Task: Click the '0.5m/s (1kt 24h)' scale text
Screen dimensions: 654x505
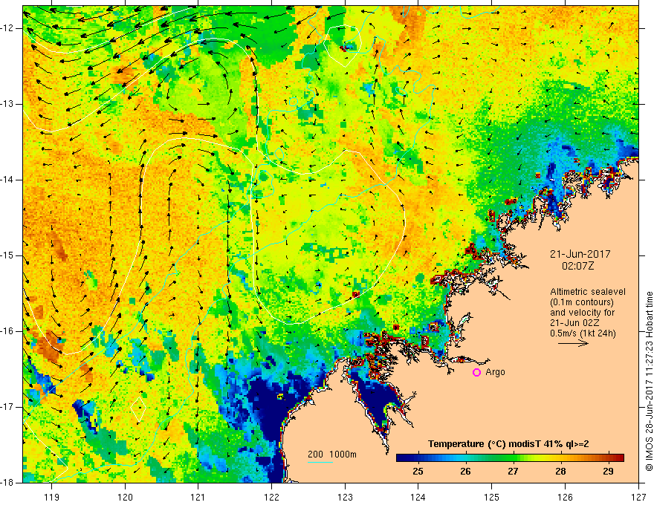Action: tap(583, 333)
